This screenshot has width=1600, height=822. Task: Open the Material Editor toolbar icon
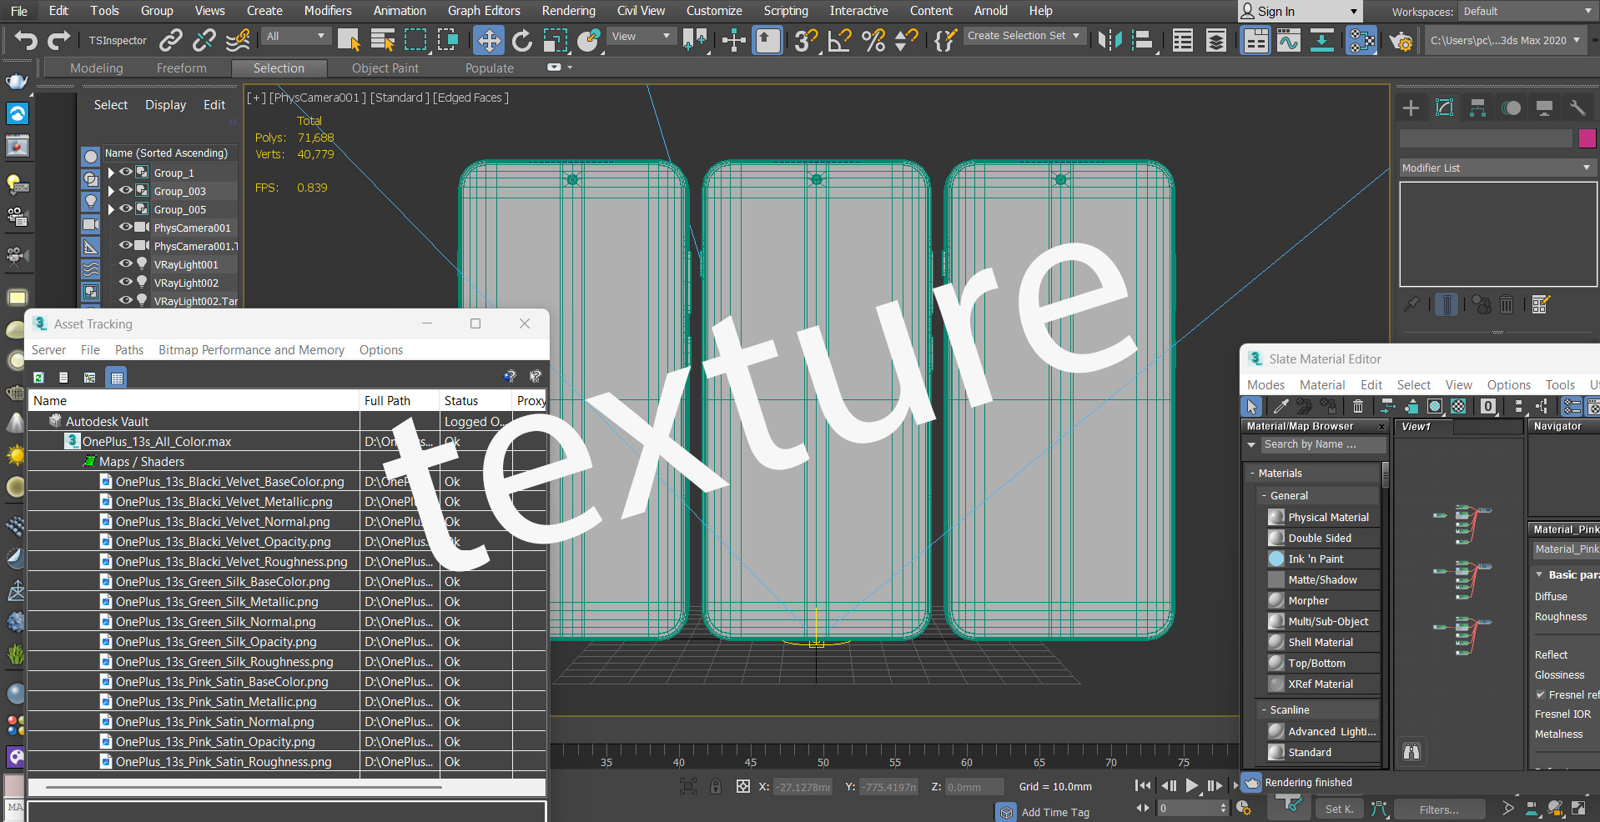(1361, 40)
